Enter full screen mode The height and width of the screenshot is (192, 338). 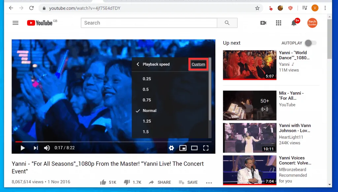point(206,148)
